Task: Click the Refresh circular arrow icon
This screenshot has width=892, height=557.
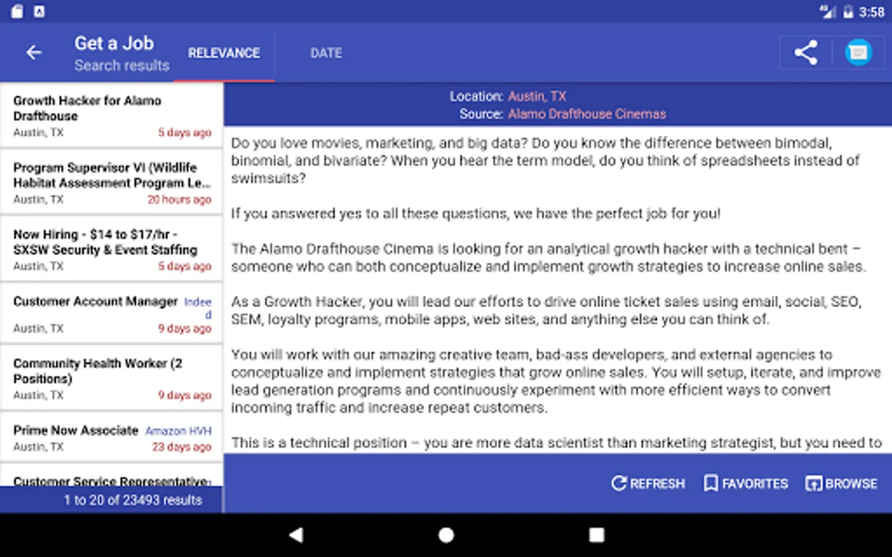Action: tap(619, 483)
